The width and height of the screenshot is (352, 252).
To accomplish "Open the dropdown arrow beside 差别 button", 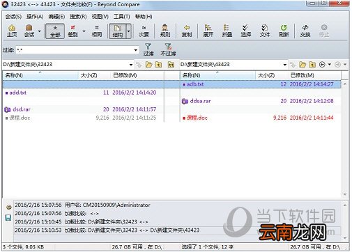I will pos(84,31).
